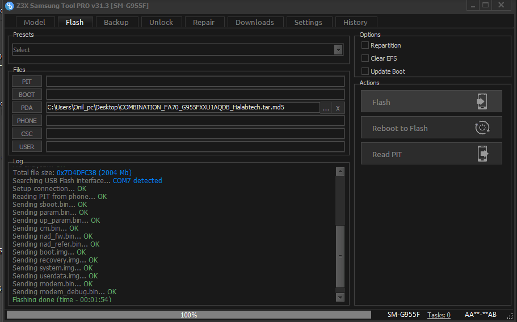Toggle the Update Boot checkbox
This screenshot has width=517, height=322.
click(365, 71)
